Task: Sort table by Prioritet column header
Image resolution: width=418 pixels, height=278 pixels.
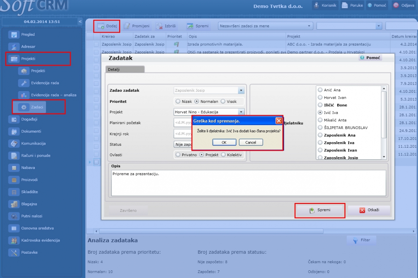Action: [x=175, y=36]
